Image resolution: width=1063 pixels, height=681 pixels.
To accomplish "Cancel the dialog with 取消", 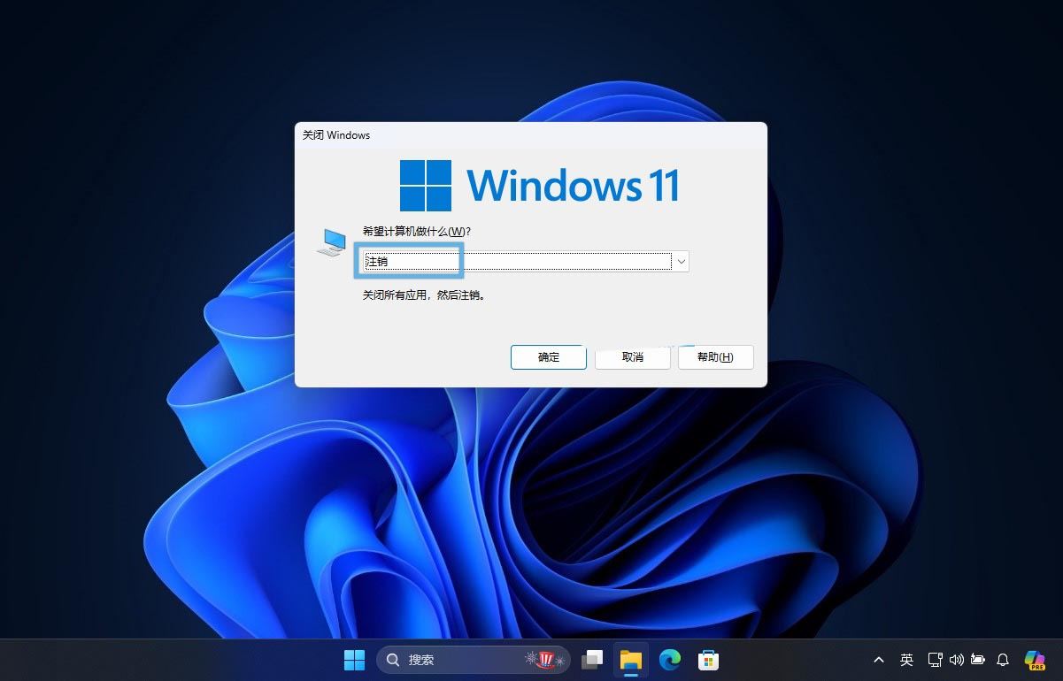I will 633,357.
